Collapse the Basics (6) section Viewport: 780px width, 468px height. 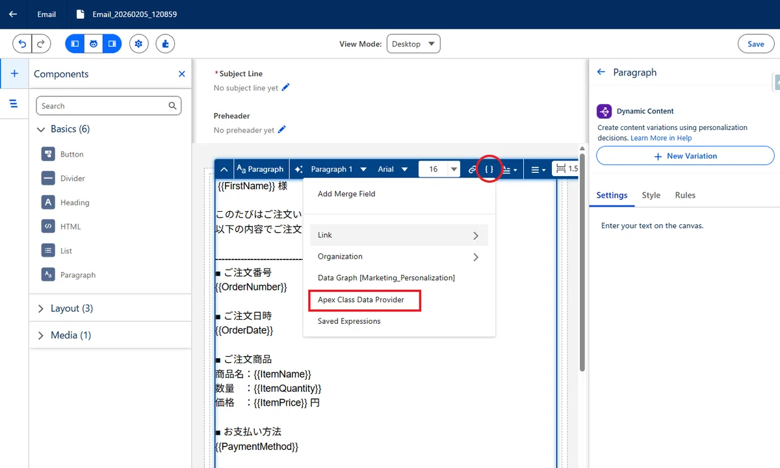tap(64, 129)
